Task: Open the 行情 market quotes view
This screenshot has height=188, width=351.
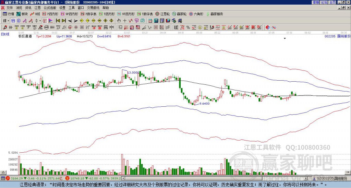Action: 9,14
